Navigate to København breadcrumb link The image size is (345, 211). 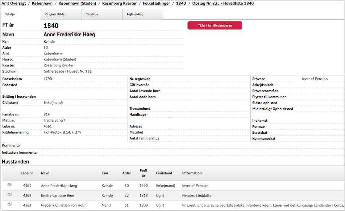(x=42, y=3)
